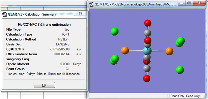Image resolution: width=208 pixels, height=99 pixels.
Task: Select the bottommost red oxygen atom
Action: coord(147,78)
